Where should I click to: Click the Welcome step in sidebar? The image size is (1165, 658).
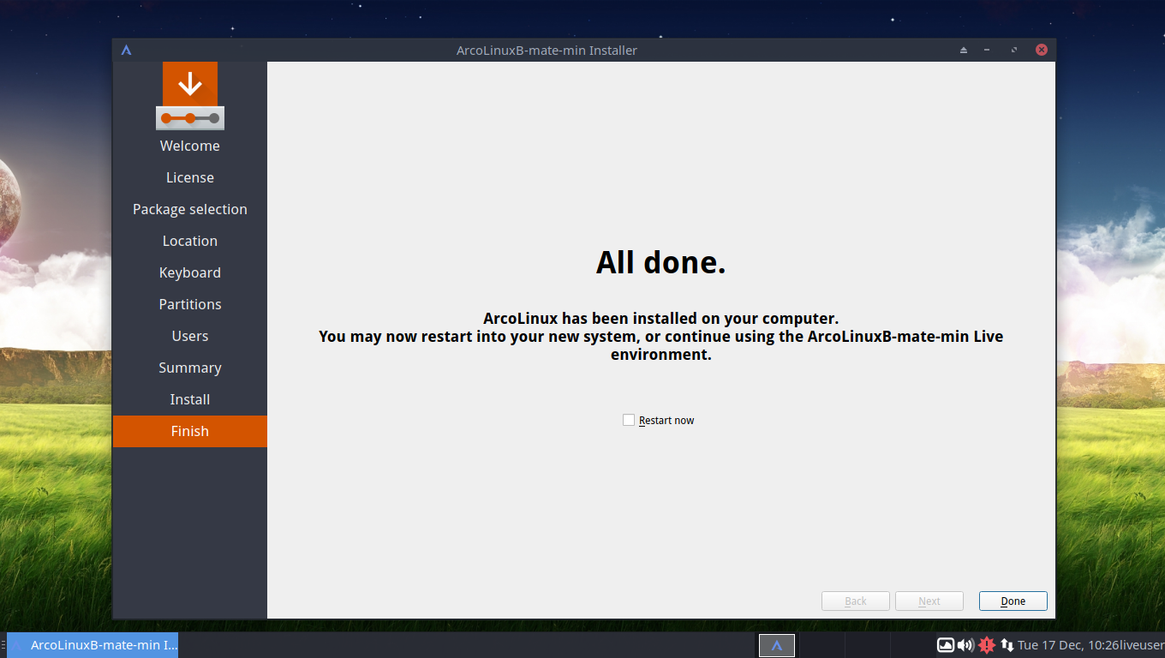coord(190,146)
